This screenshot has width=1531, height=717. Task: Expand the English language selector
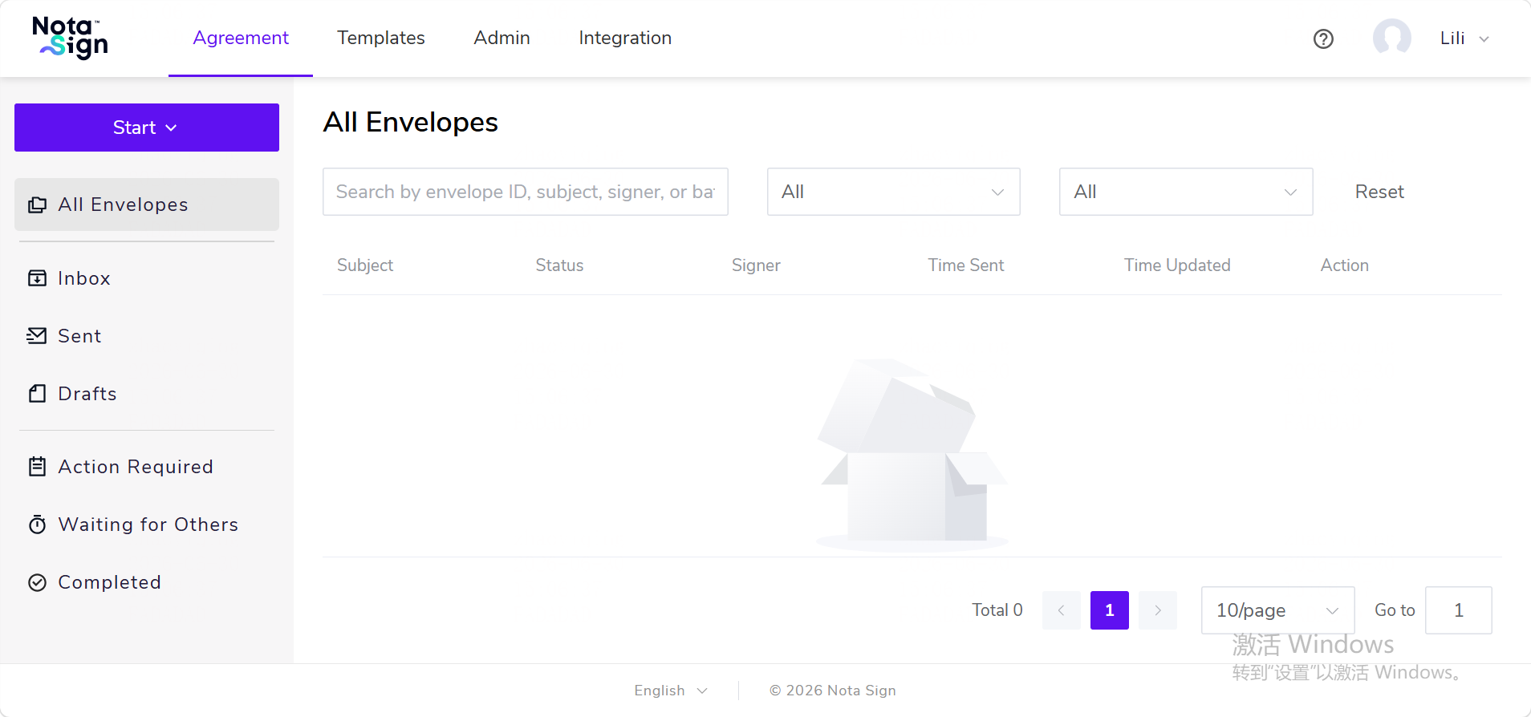(x=671, y=691)
